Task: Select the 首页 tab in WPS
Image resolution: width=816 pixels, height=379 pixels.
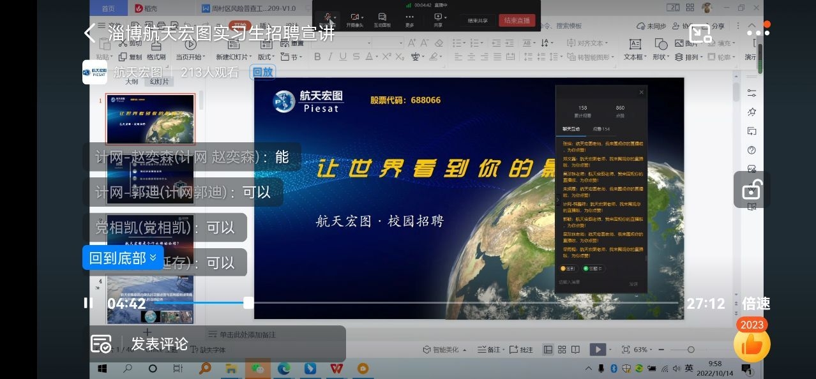Action: pyautogui.click(x=109, y=8)
